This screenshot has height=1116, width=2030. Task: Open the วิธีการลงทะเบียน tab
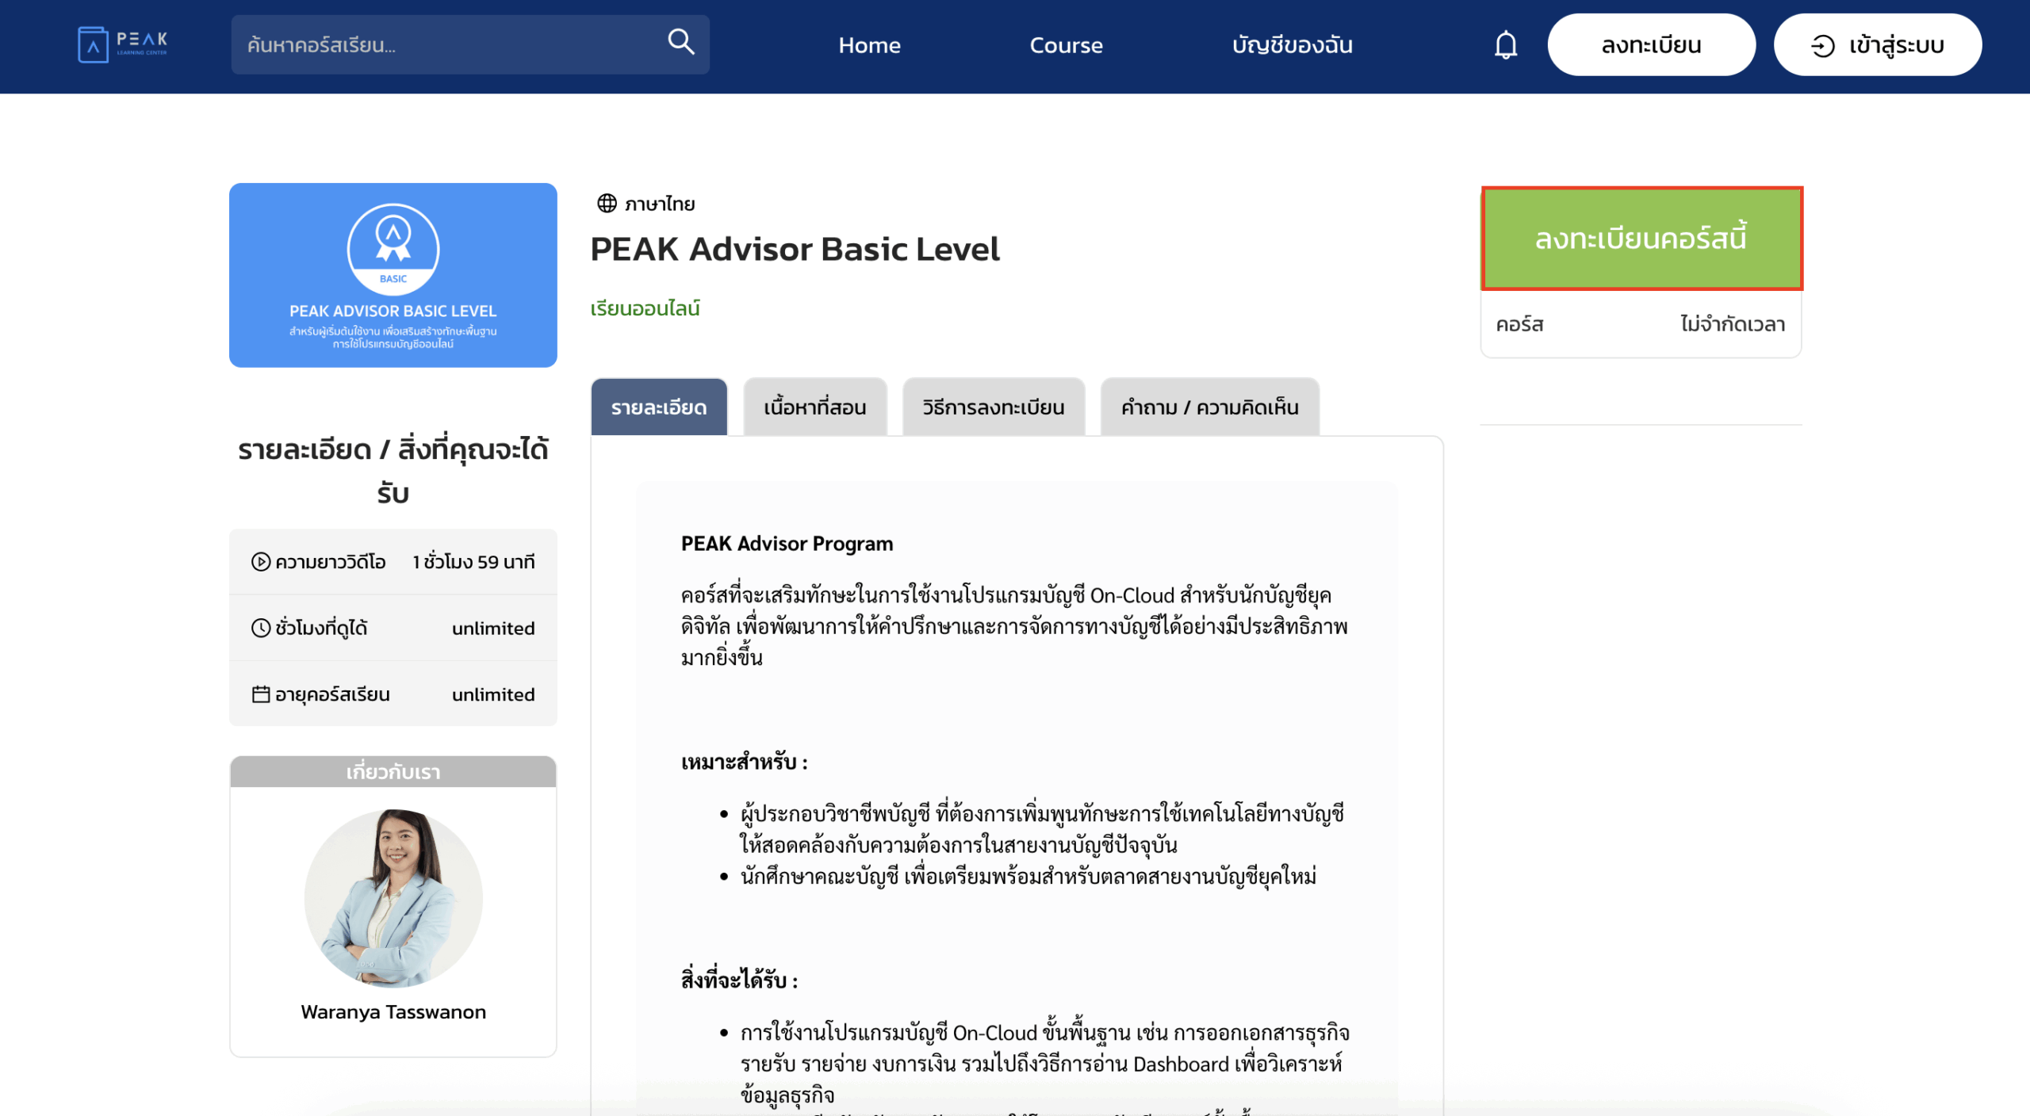coord(993,407)
